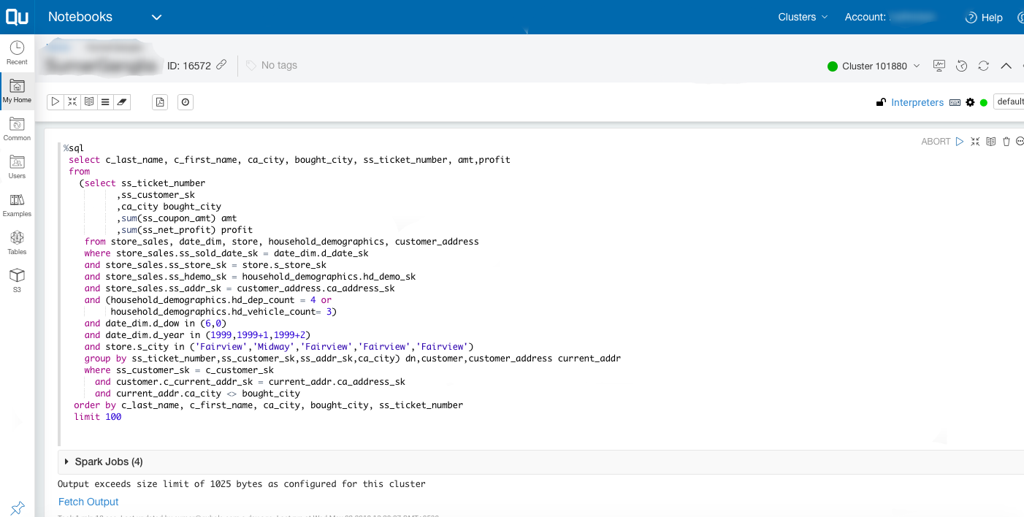1024x517 pixels.
Task: Open the Examples sidebar section
Action: click(17, 204)
